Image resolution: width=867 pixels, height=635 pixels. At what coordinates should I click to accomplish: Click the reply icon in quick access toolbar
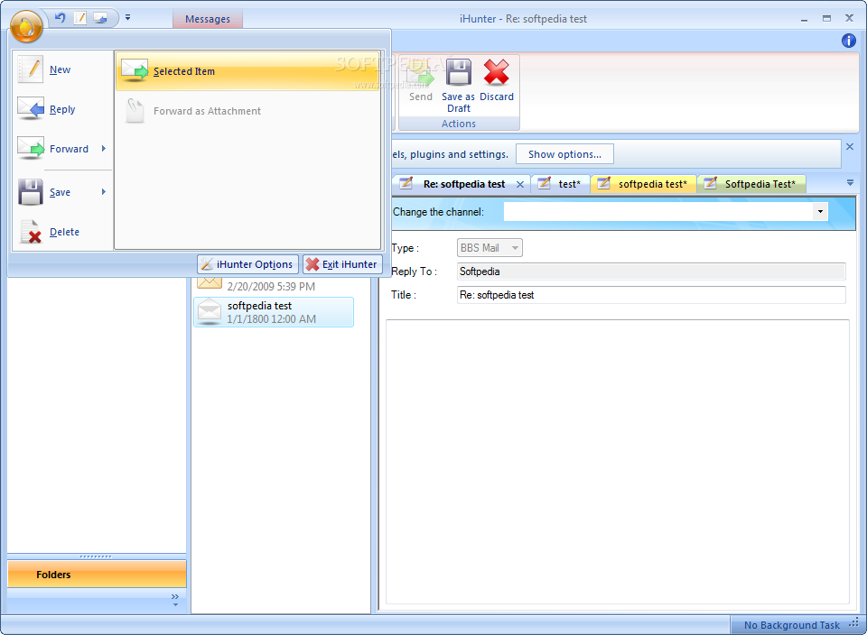[100, 18]
